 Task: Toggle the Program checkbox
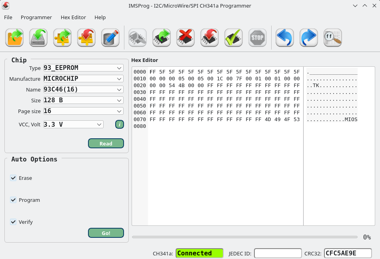coord(13,200)
